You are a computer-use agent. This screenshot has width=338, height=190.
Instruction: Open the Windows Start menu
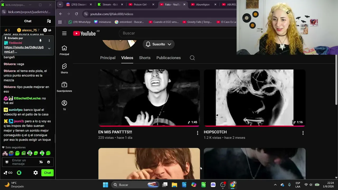click(x=105, y=185)
